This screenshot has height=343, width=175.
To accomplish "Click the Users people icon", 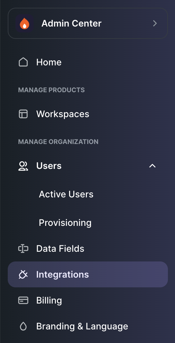I will coord(23,166).
